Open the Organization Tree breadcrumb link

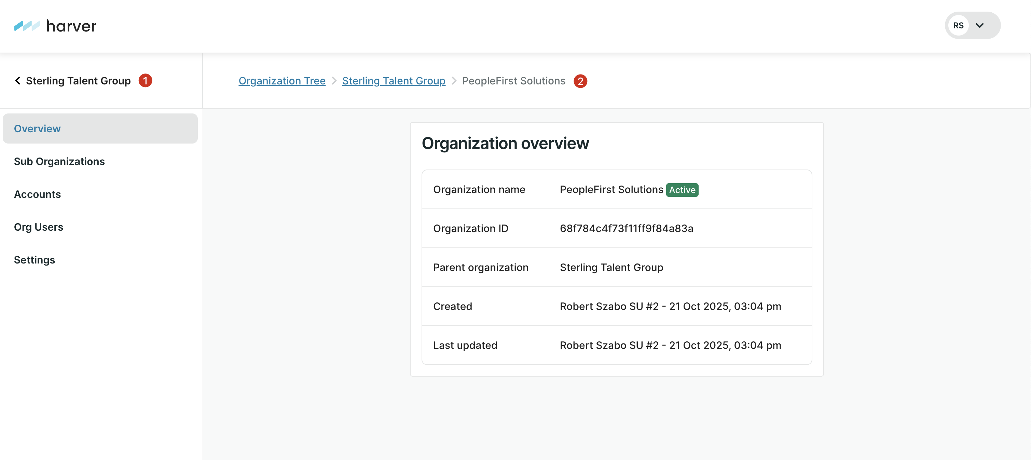click(282, 81)
